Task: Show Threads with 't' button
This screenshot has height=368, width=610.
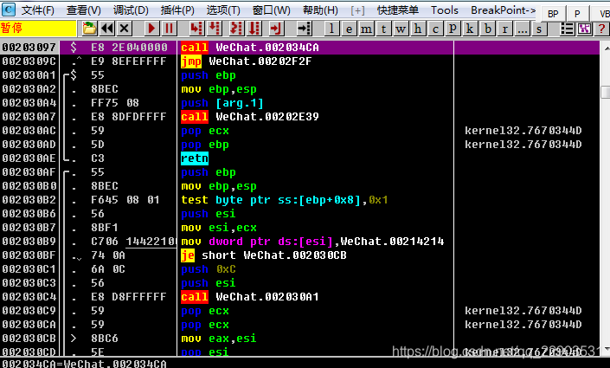Action: point(383,29)
